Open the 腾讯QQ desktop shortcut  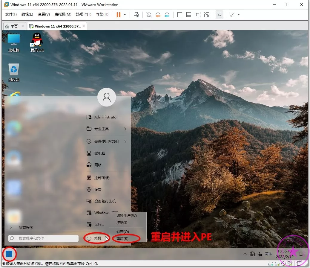37,42
